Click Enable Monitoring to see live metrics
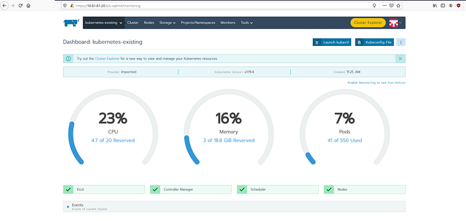Screen dimensions: 466x221 [376, 83]
